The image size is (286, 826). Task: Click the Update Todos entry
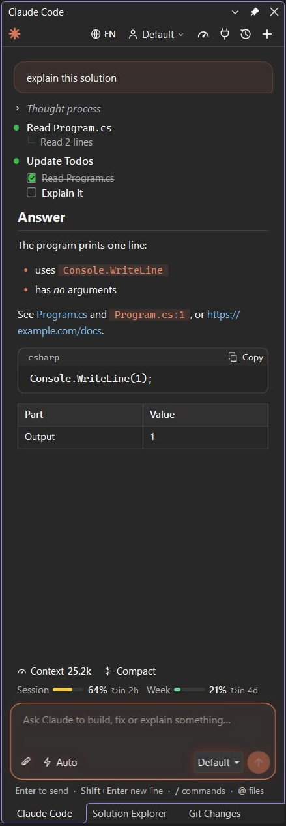tap(60, 161)
